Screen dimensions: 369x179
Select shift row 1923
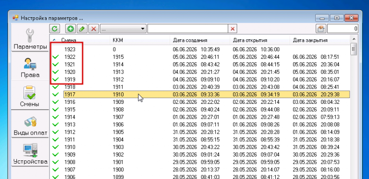(x=200, y=49)
